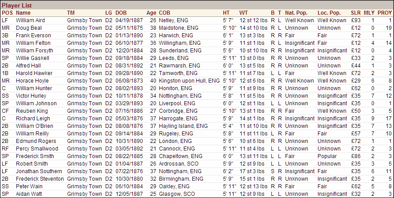Viewport: 394px width, 198px height.
Task: Click the Loc. Pop. column header
Action: [329, 13]
